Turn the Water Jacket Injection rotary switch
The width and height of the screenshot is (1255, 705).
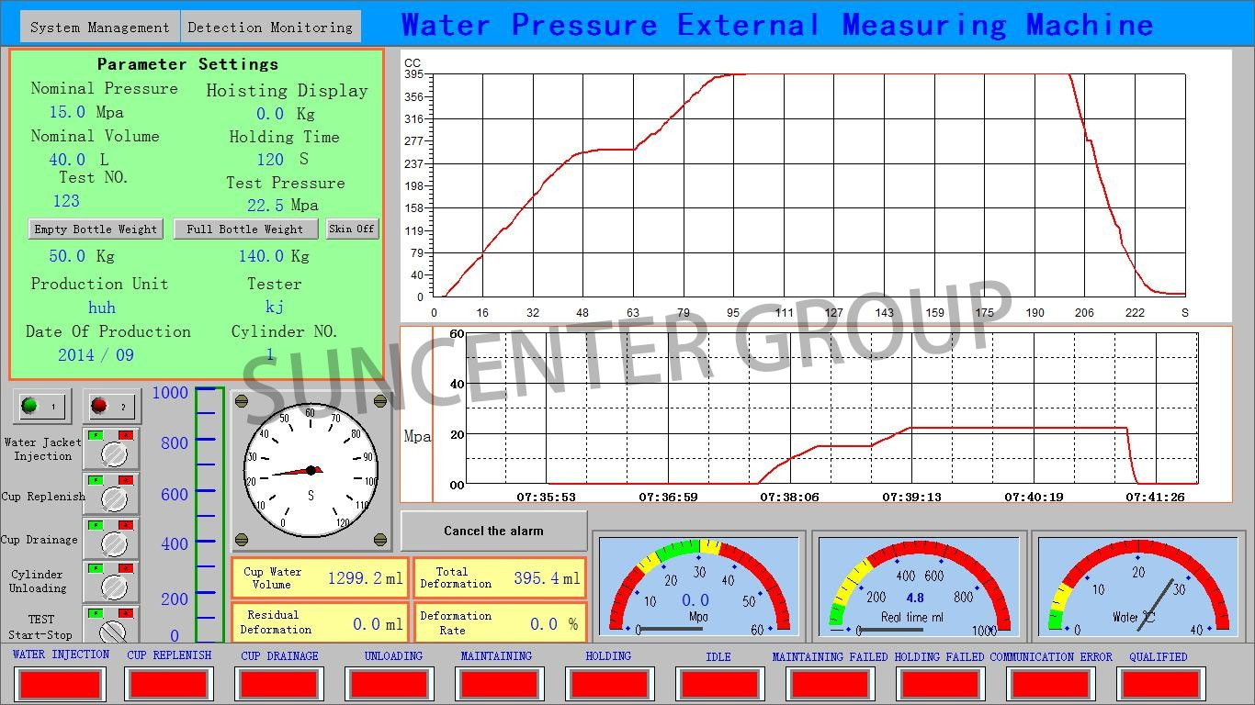coord(114,453)
